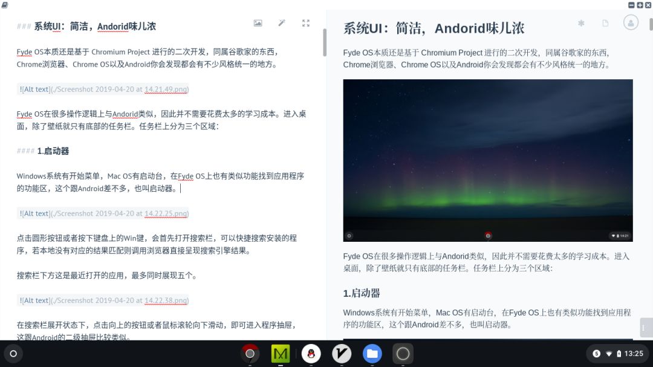Click the document page icon in preview
653x367 pixels.
click(x=605, y=24)
